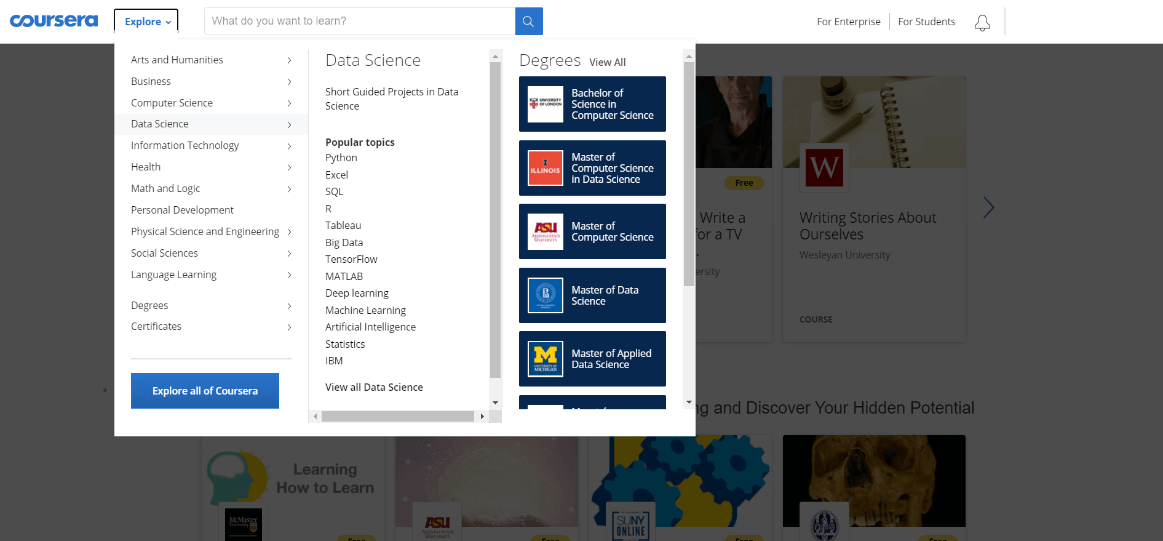Click the Illinois logo in Degrees
The height and width of the screenshot is (541, 1163).
click(x=546, y=168)
